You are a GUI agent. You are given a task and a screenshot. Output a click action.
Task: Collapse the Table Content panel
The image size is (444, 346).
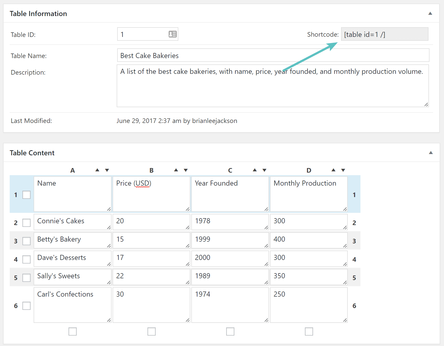tap(430, 153)
